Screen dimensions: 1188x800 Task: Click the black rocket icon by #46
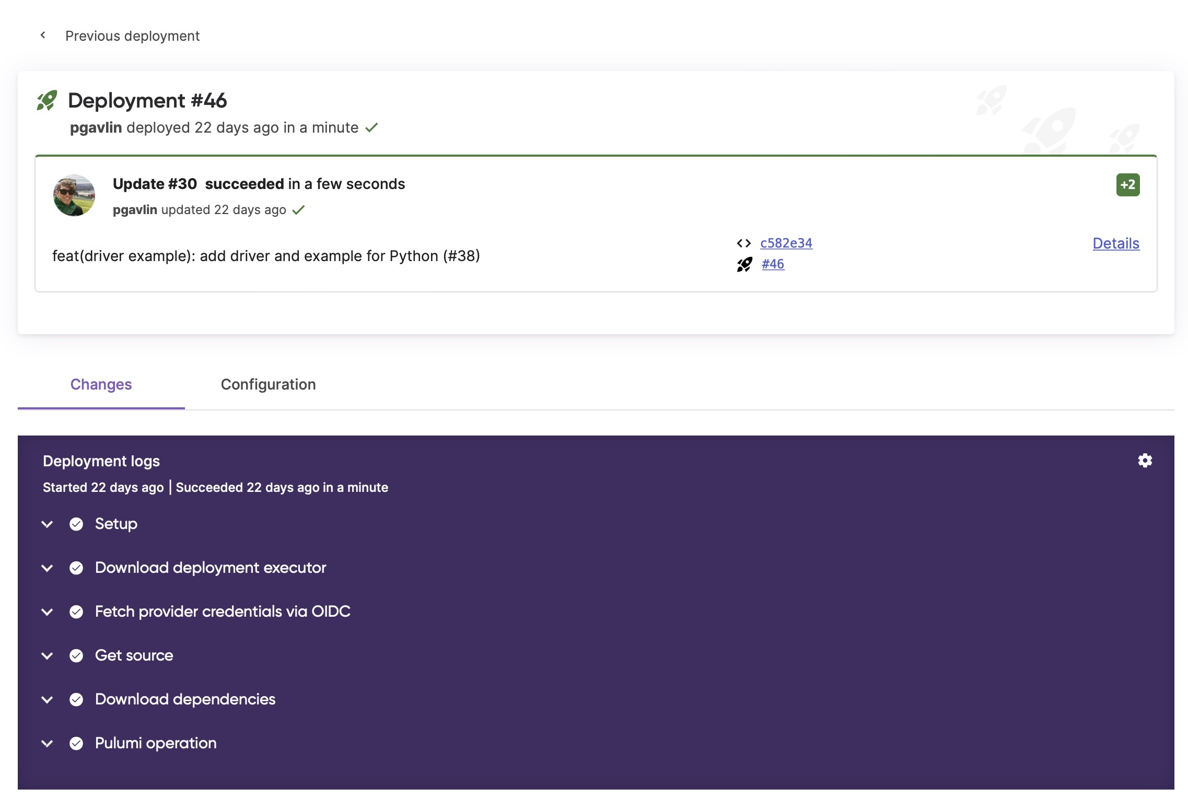tap(744, 265)
